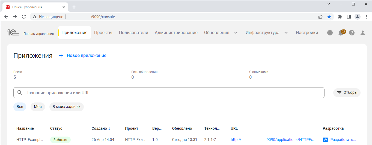Click the help question mark icon

pyautogui.click(x=352, y=33)
